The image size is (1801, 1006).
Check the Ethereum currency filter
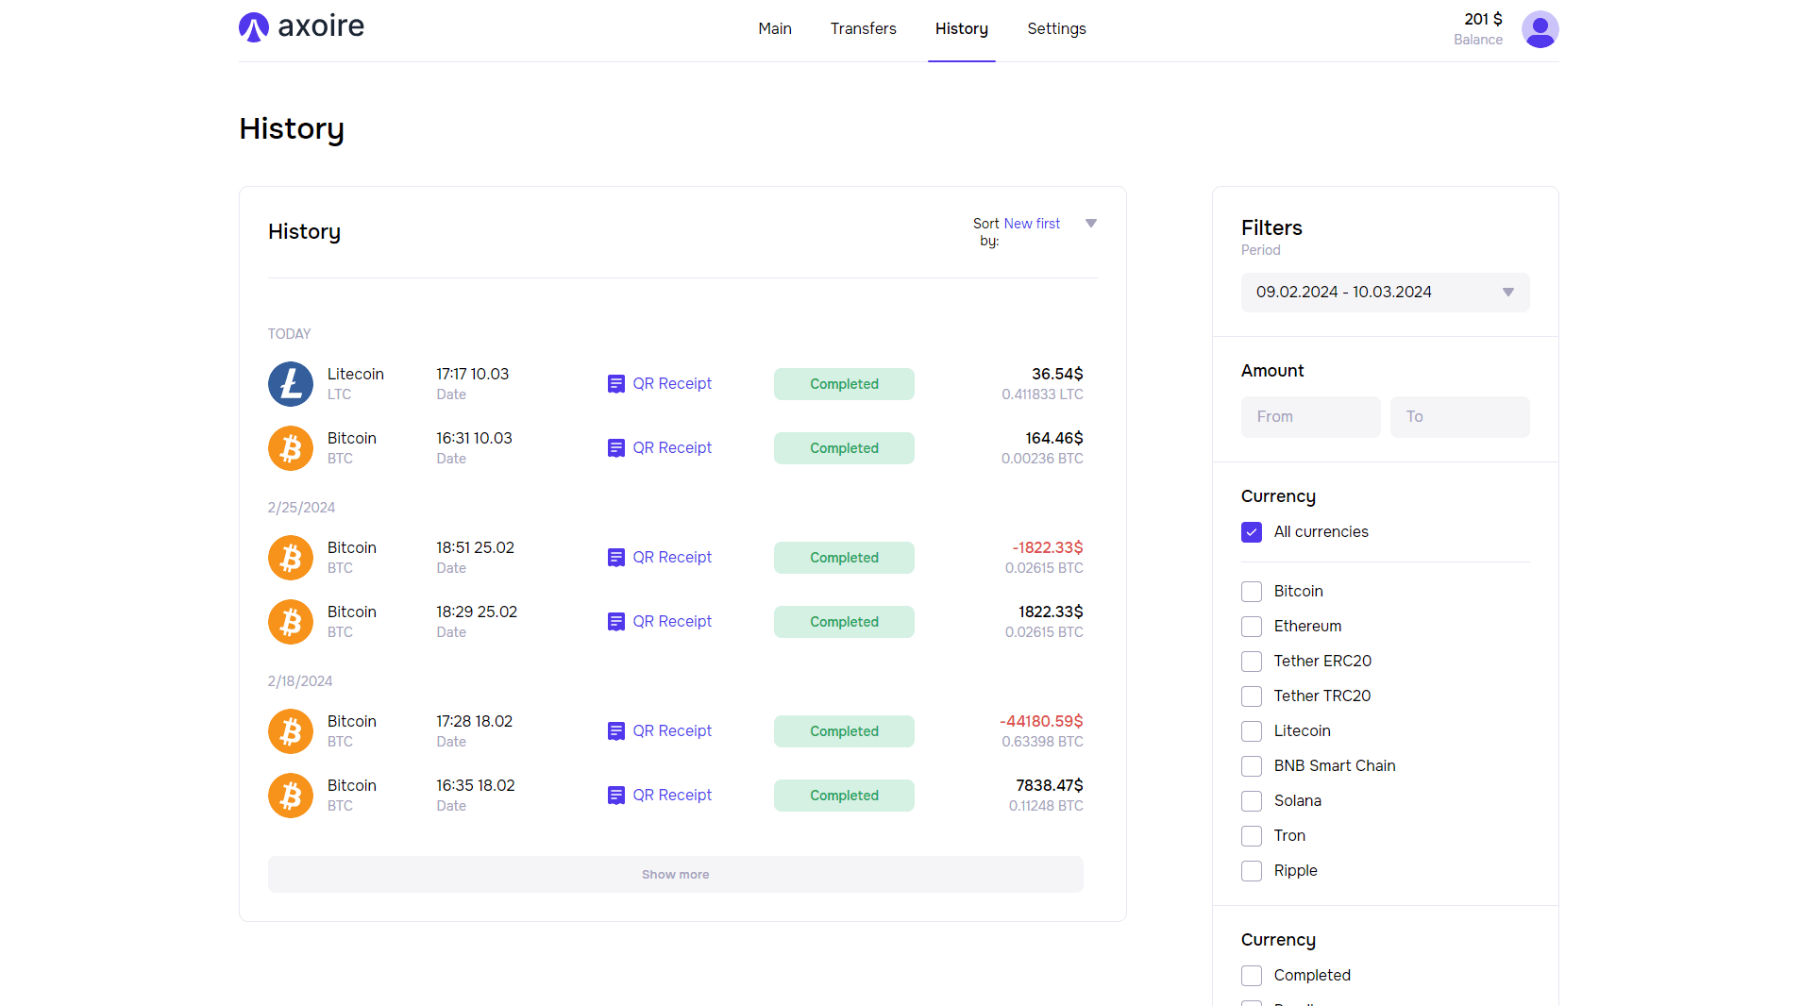[x=1252, y=627]
